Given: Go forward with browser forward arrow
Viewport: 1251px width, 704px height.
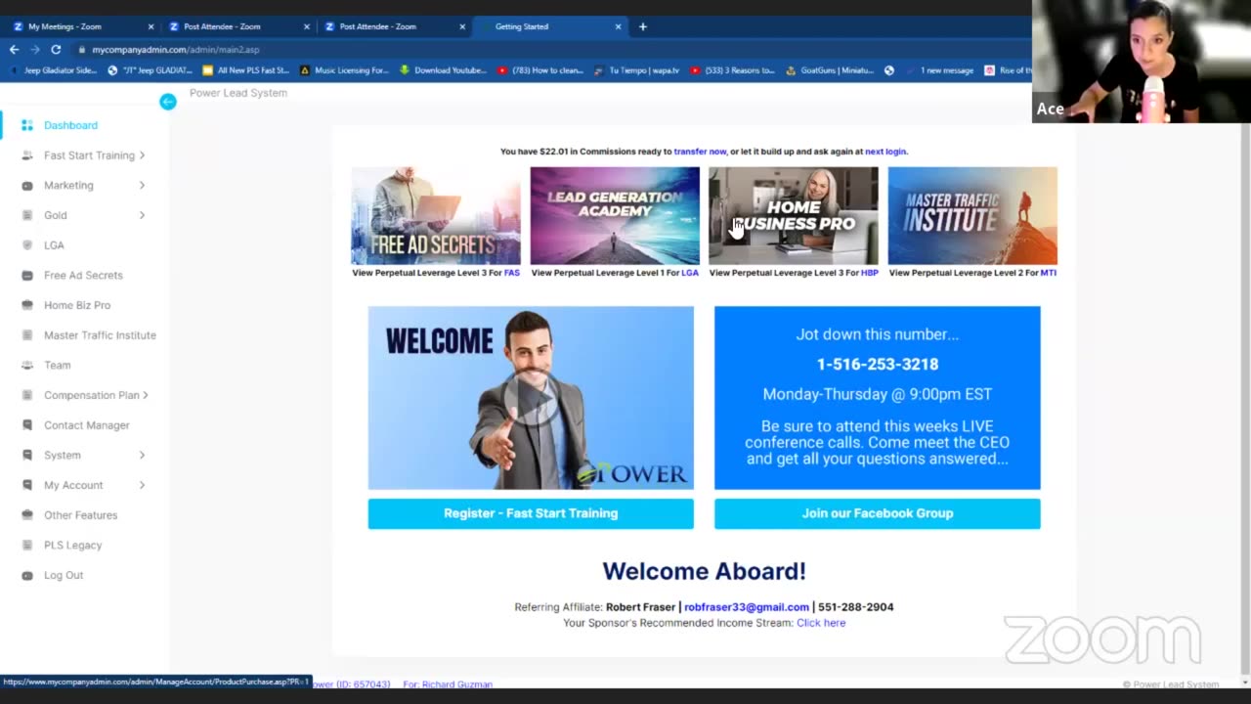Looking at the screenshot, I should pyautogui.click(x=34, y=49).
